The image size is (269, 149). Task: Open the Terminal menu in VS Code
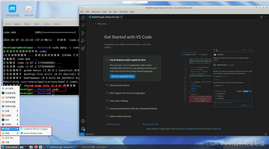pos(124,12)
